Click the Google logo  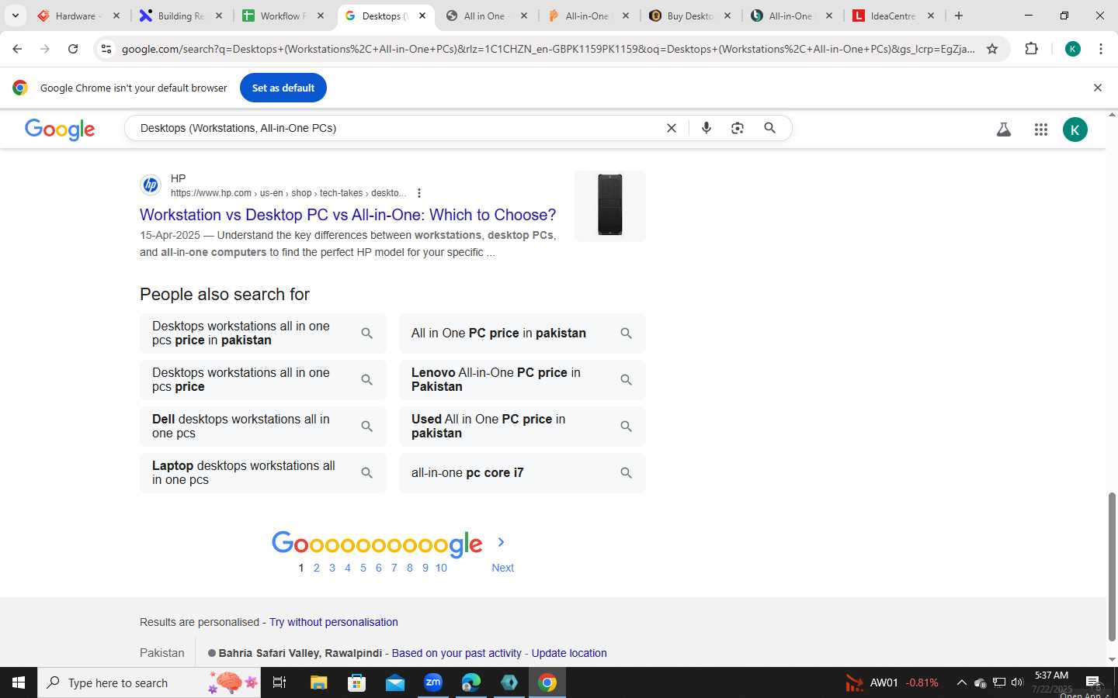click(60, 130)
